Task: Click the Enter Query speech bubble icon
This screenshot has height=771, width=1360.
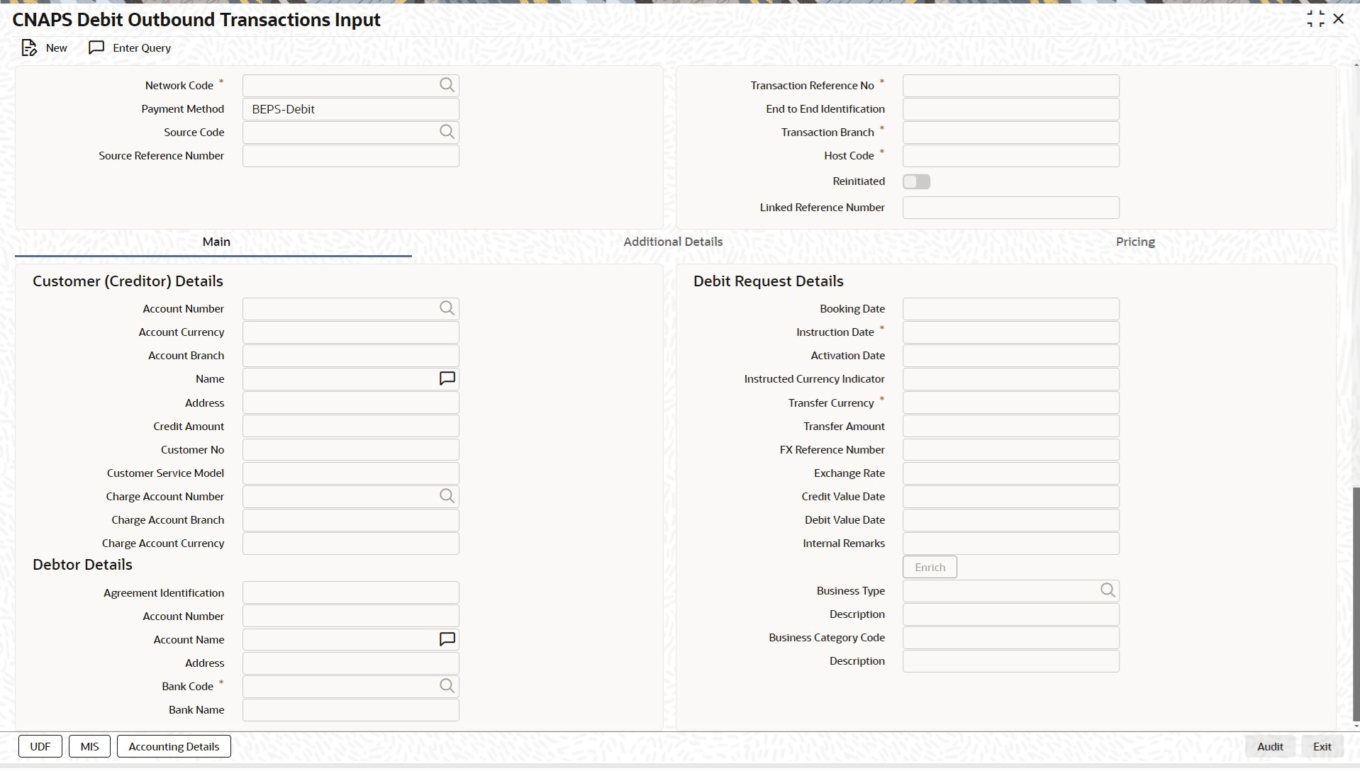Action: tap(96, 47)
